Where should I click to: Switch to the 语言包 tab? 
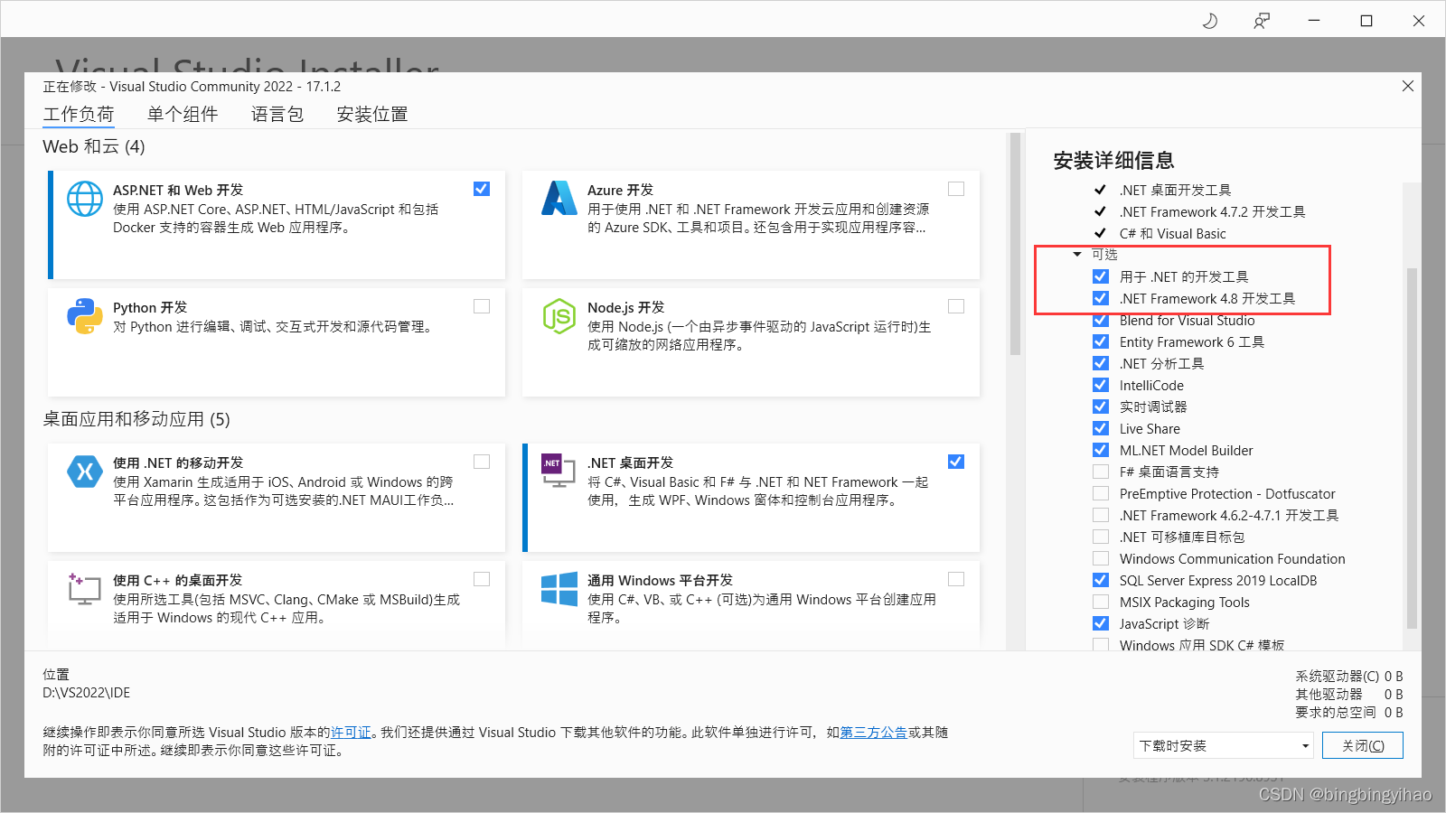(277, 115)
